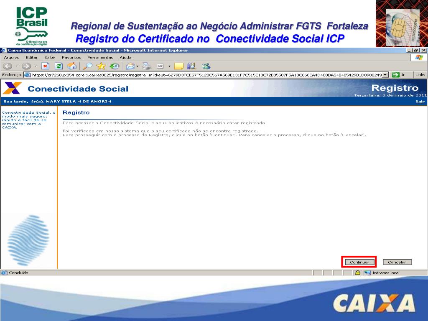The image size is (428, 321).
Task: Open the Favoritos menu
Action: coord(71,57)
